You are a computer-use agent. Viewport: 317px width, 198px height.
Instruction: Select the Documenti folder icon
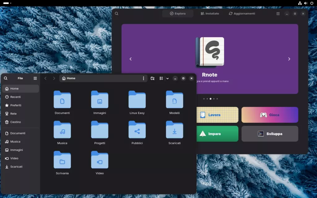(62, 99)
